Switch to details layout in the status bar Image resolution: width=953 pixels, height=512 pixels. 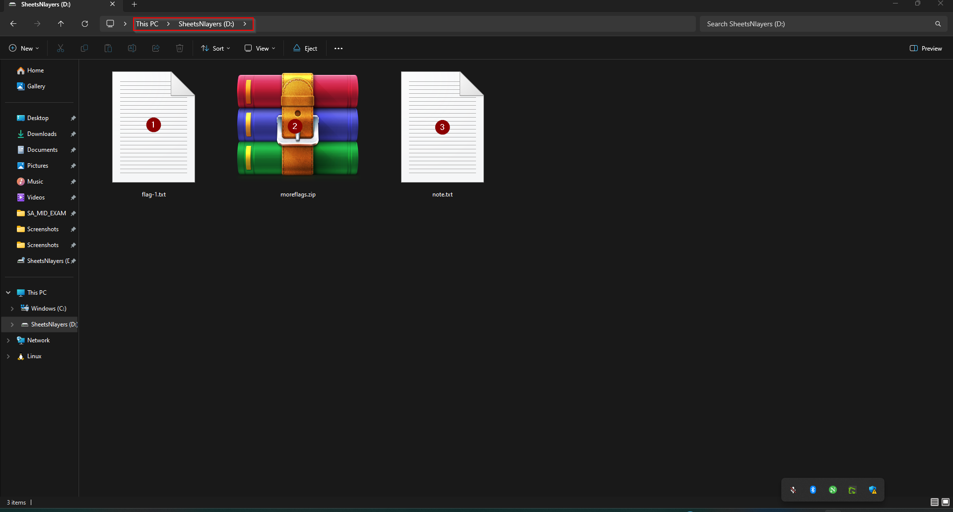(x=934, y=502)
